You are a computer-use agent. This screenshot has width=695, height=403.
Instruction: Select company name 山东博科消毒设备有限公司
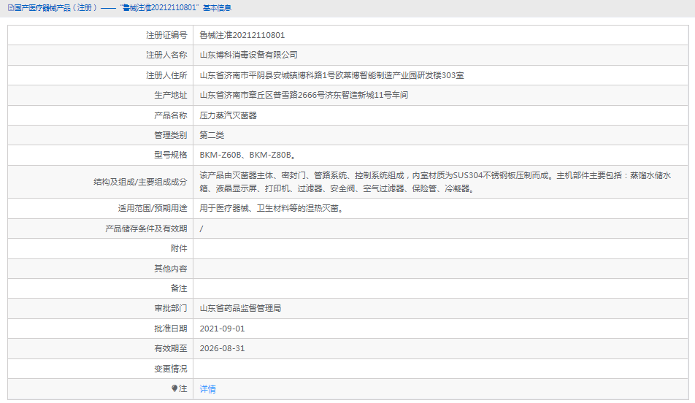point(248,55)
